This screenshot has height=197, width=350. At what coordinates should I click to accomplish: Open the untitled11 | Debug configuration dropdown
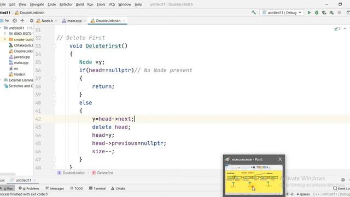pos(282,13)
